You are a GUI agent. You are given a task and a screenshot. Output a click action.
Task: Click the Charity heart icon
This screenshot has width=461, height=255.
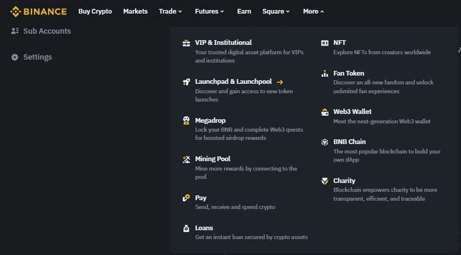coord(324,181)
